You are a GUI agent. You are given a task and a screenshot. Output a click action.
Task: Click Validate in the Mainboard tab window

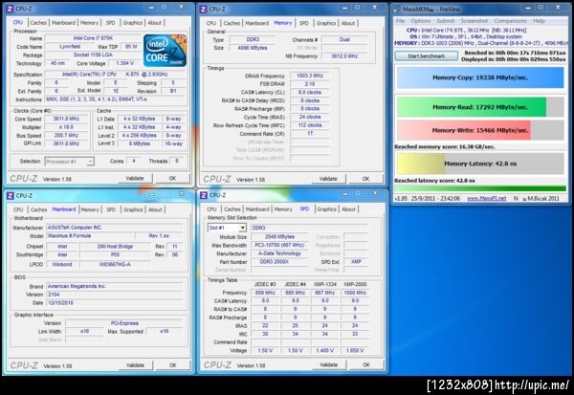click(135, 365)
